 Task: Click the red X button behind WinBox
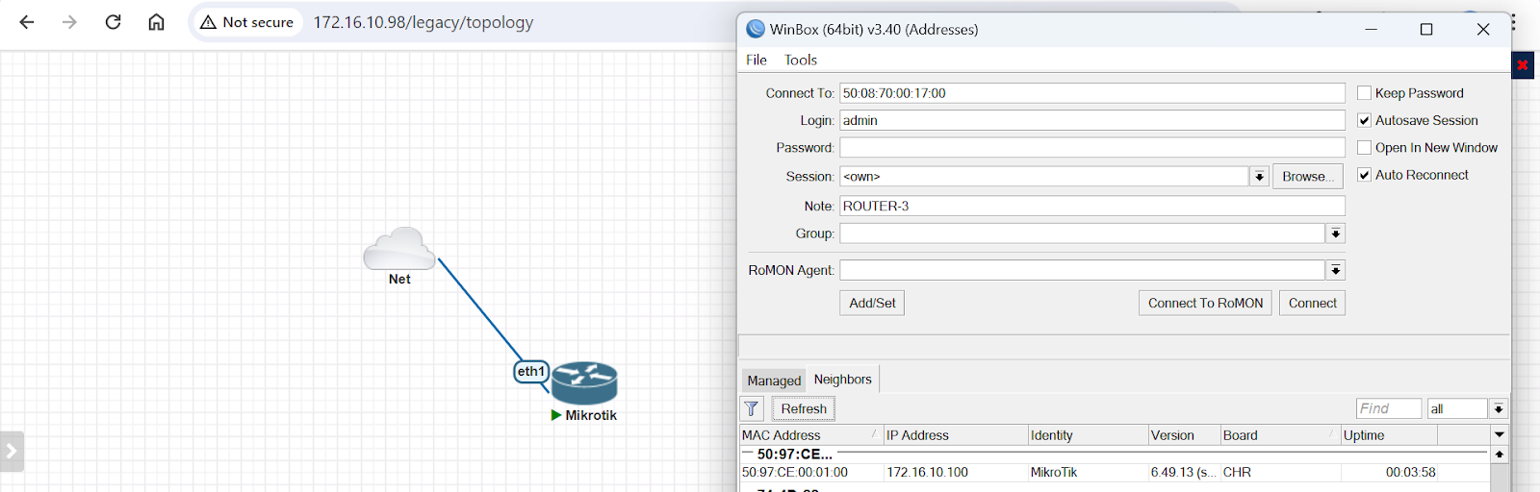click(x=1523, y=65)
